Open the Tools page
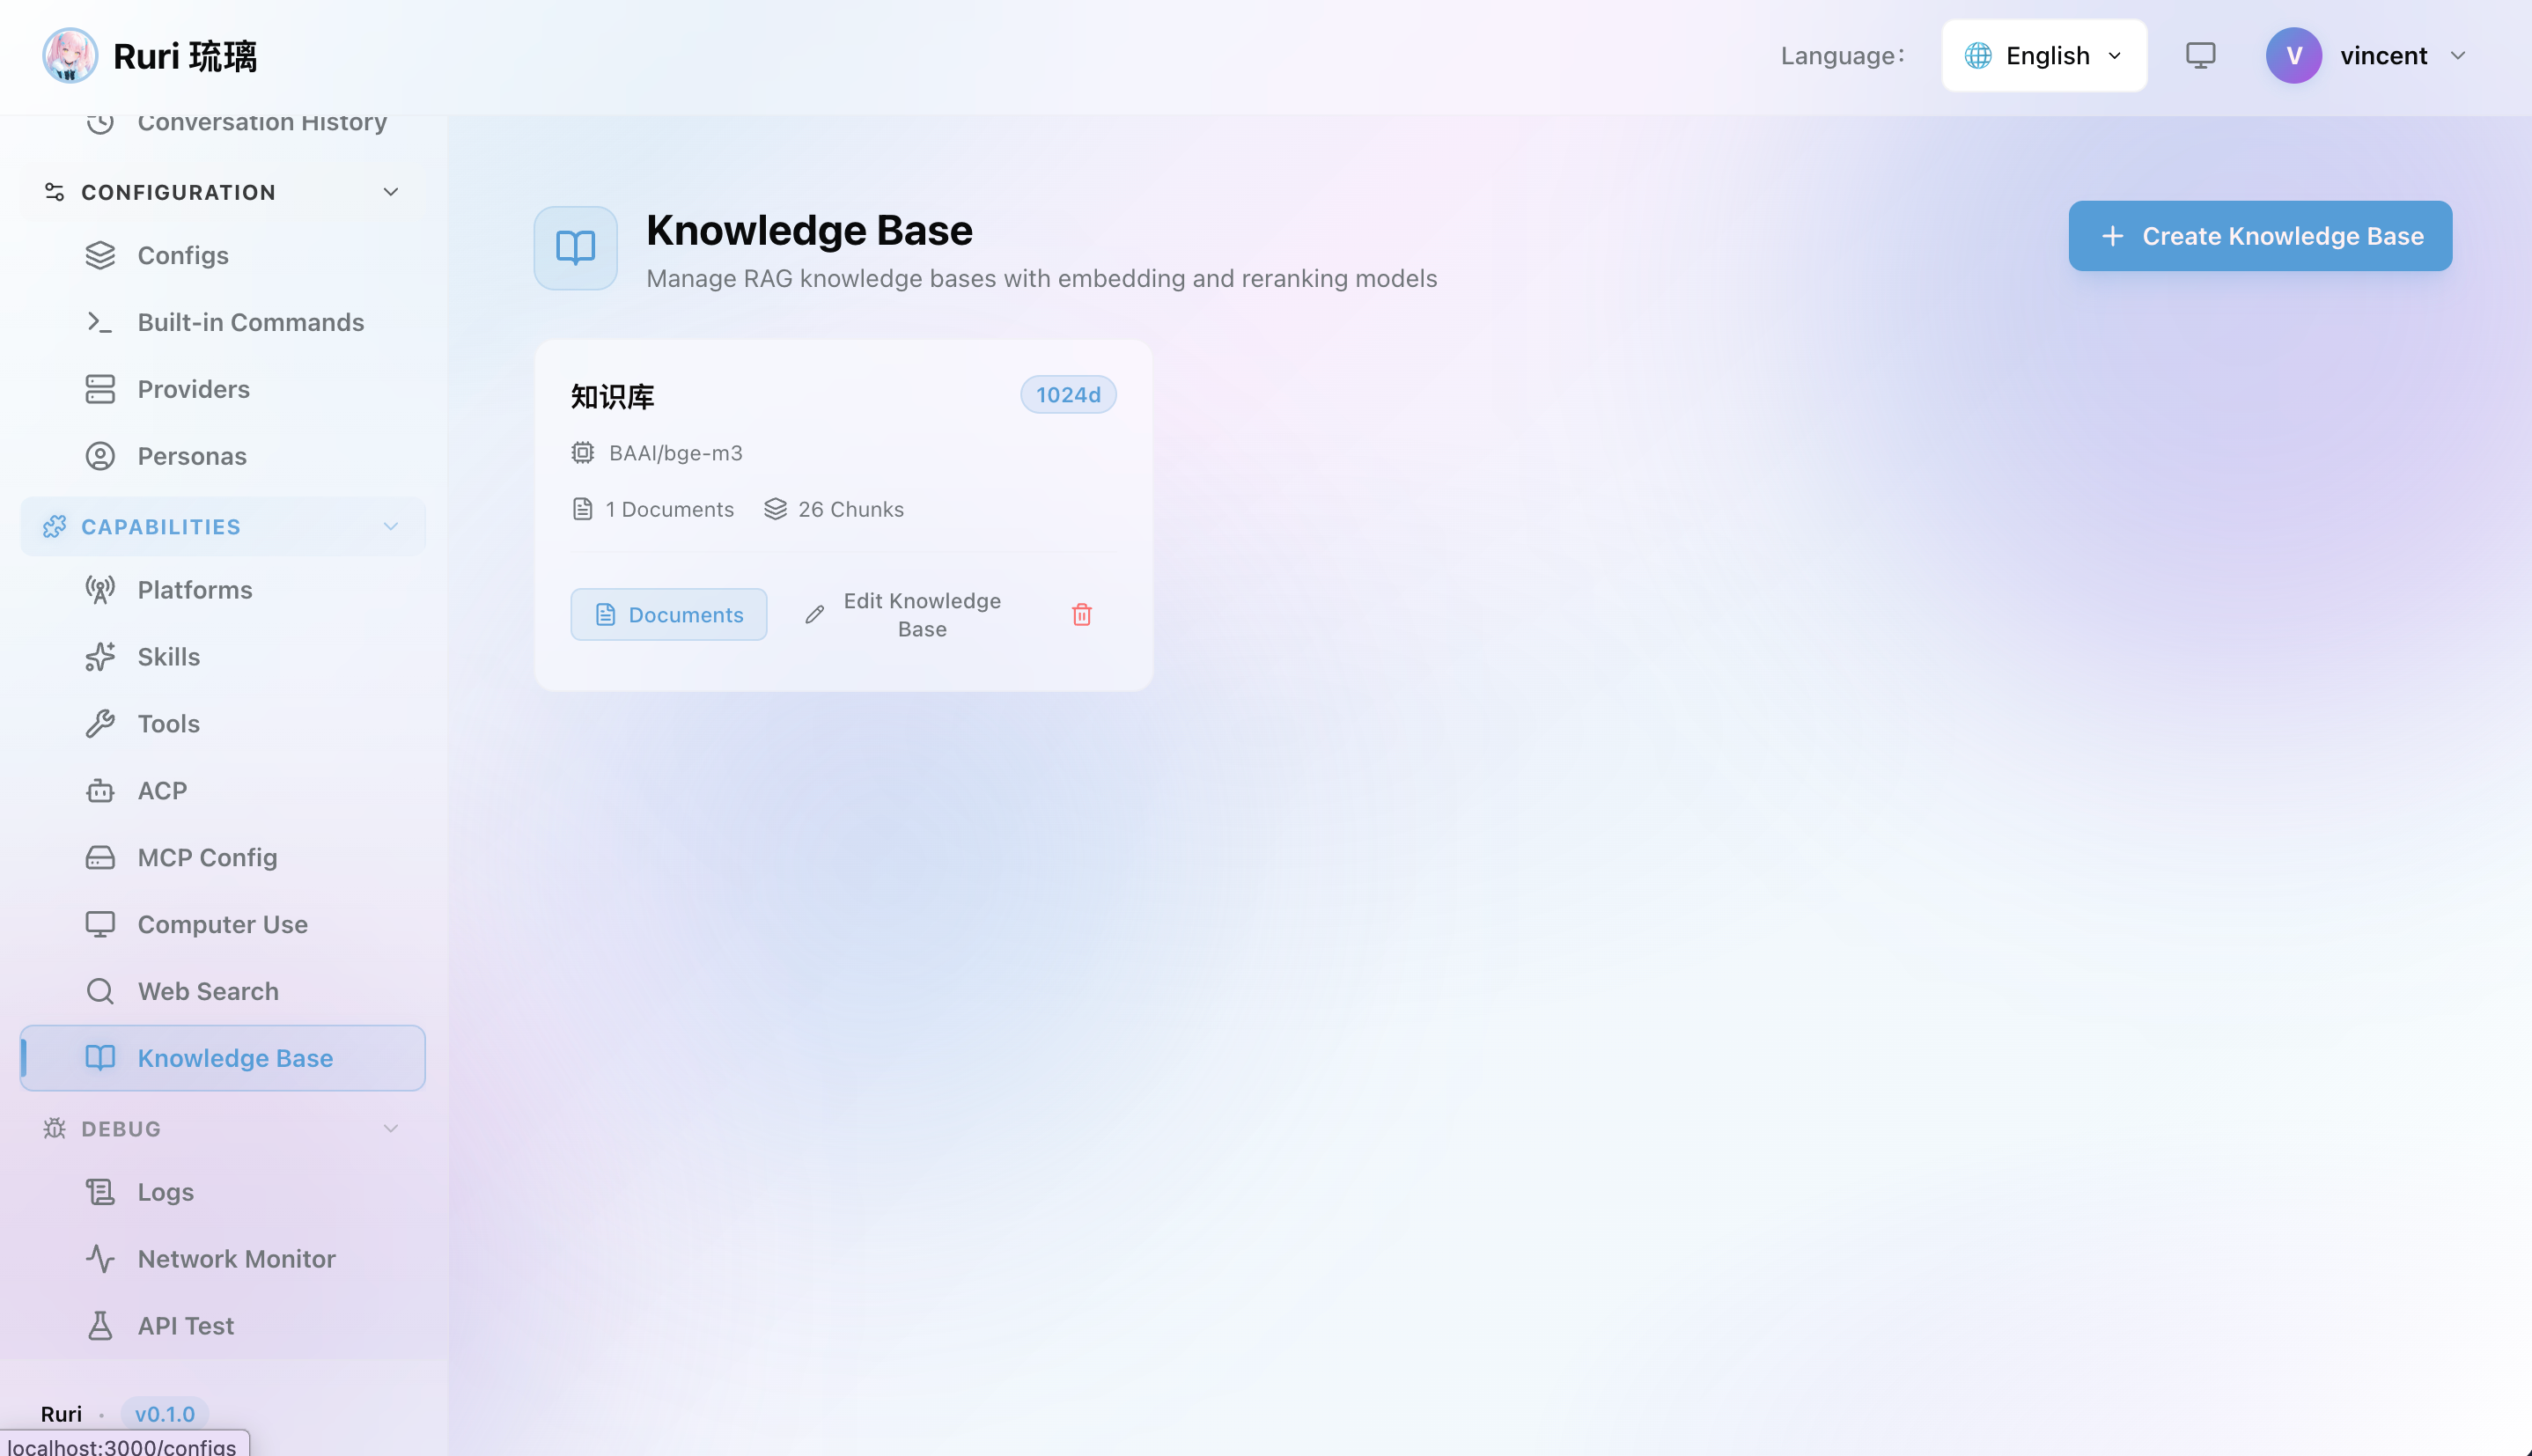This screenshot has height=1456, width=2532. point(223,724)
